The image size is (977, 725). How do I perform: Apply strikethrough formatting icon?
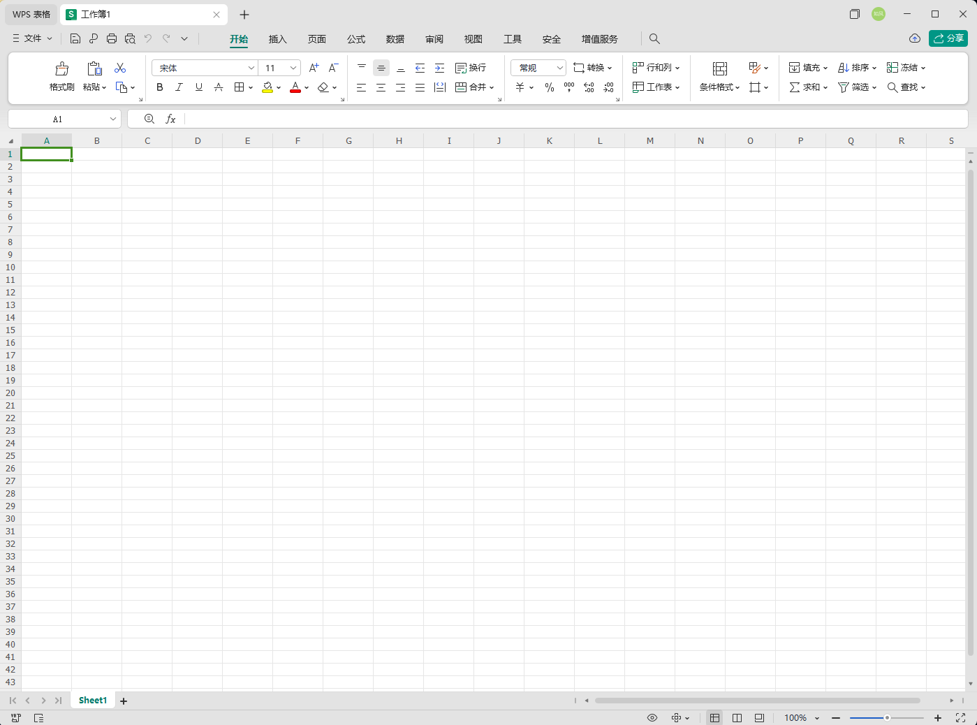click(219, 87)
